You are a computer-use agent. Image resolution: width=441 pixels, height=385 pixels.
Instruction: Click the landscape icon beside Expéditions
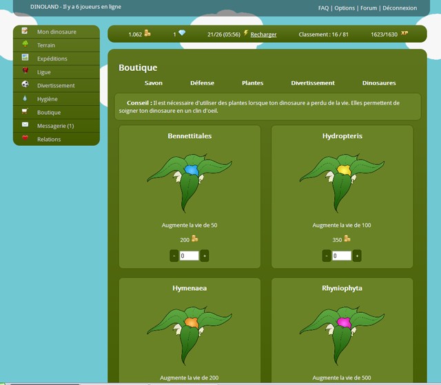click(x=25, y=58)
